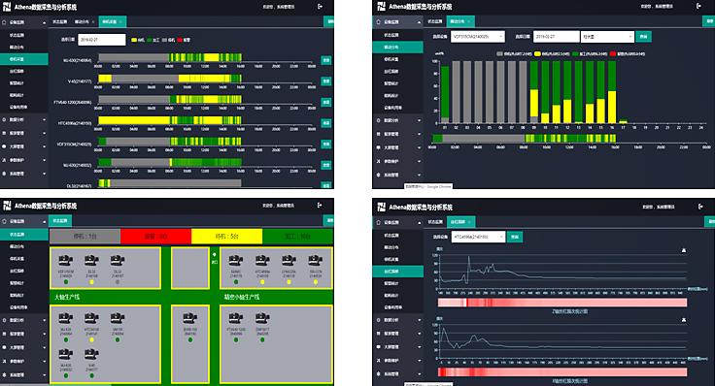Close active tab via x in timeline window
The height and width of the screenshot is (386, 715).
[120, 22]
